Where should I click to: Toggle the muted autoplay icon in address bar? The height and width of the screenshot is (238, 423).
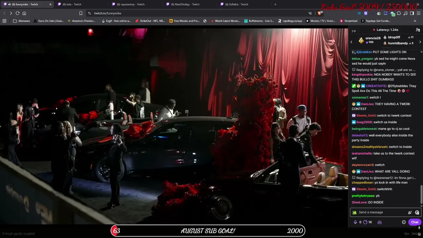pyautogui.click(x=310, y=13)
